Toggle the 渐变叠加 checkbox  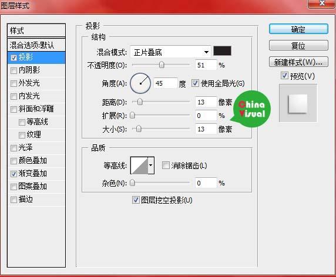[14, 174]
